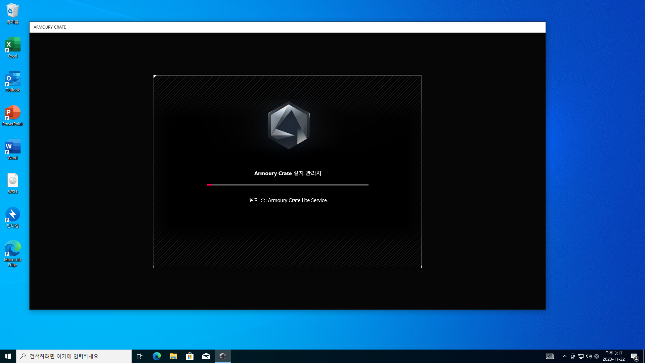Open the network status tray icon
Image resolution: width=645 pixels, height=363 pixels.
pos(581,356)
